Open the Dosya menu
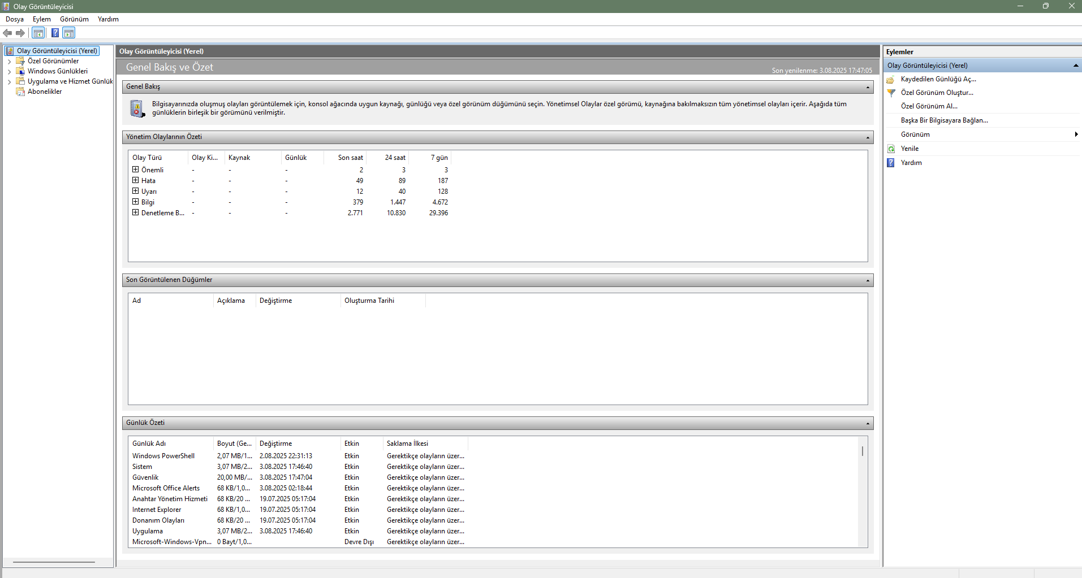The height and width of the screenshot is (578, 1082). pyautogui.click(x=15, y=19)
